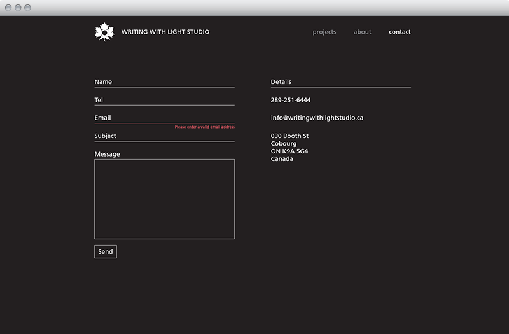Click inside the Message text area
509x334 pixels.
tap(164, 199)
